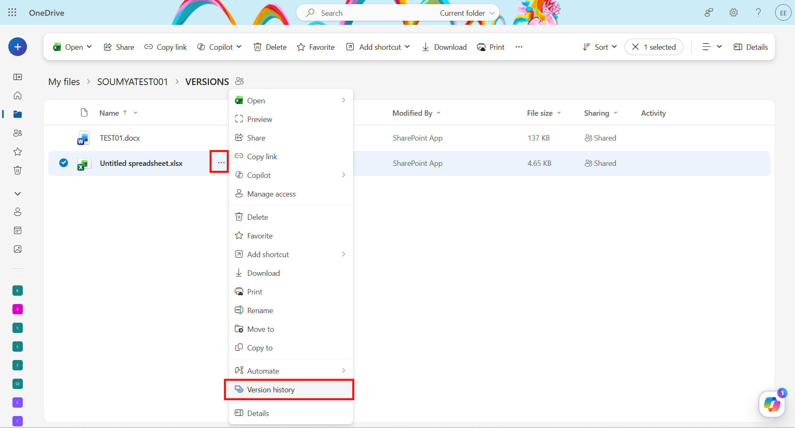Open Recycle bin icon in sidebar
The height and width of the screenshot is (428, 795).
coord(17,170)
